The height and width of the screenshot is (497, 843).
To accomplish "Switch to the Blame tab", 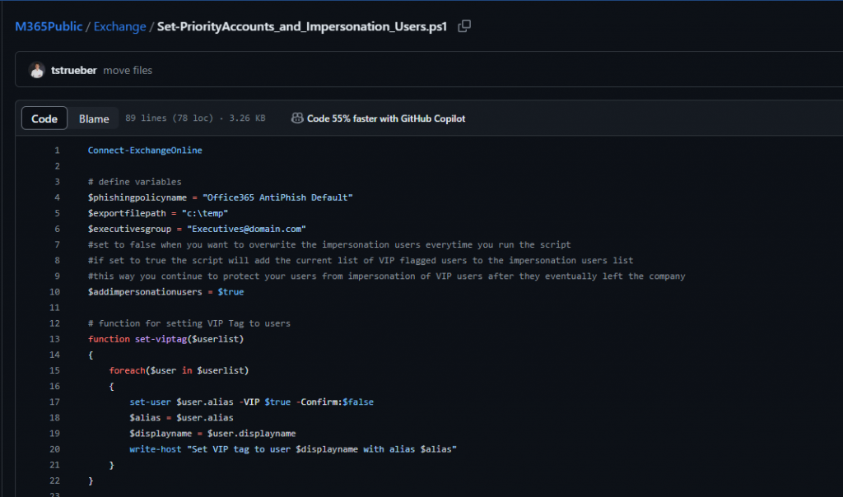I will (94, 118).
